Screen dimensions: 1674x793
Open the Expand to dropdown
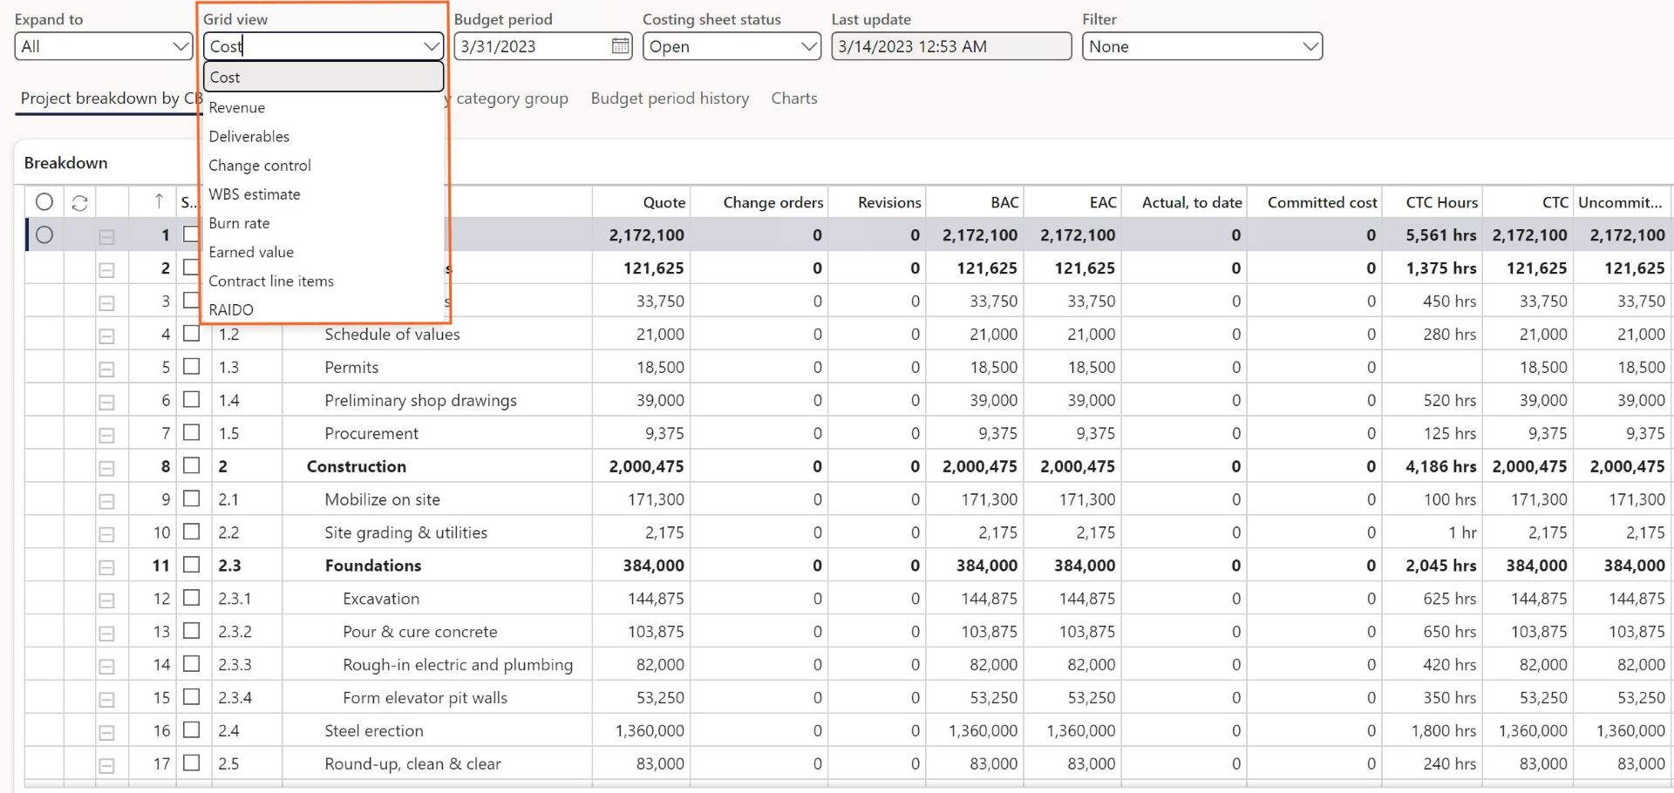tap(104, 46)
